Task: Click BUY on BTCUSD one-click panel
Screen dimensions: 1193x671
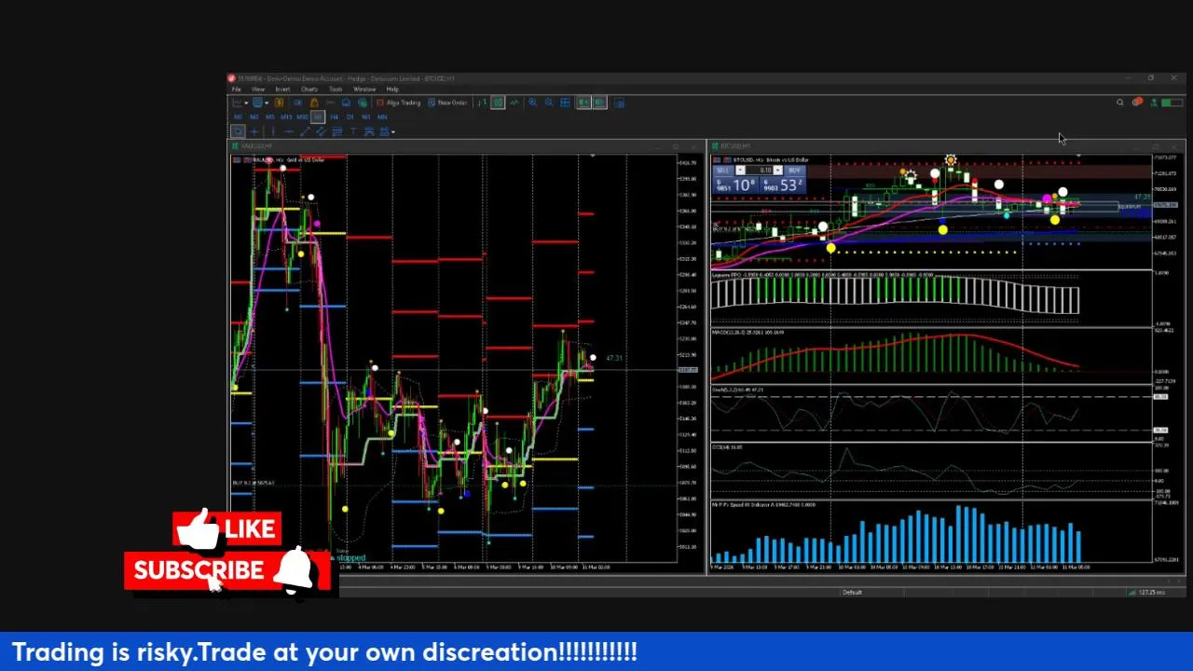Action: tap(795, 171)
